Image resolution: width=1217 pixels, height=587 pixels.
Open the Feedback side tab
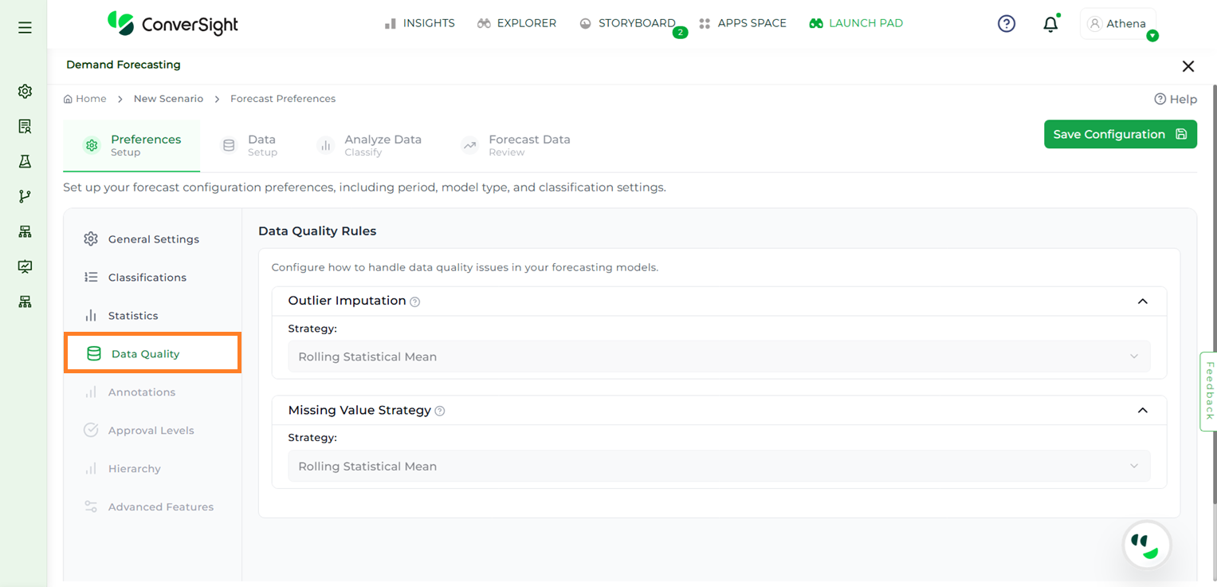[x=1208, y=391]
